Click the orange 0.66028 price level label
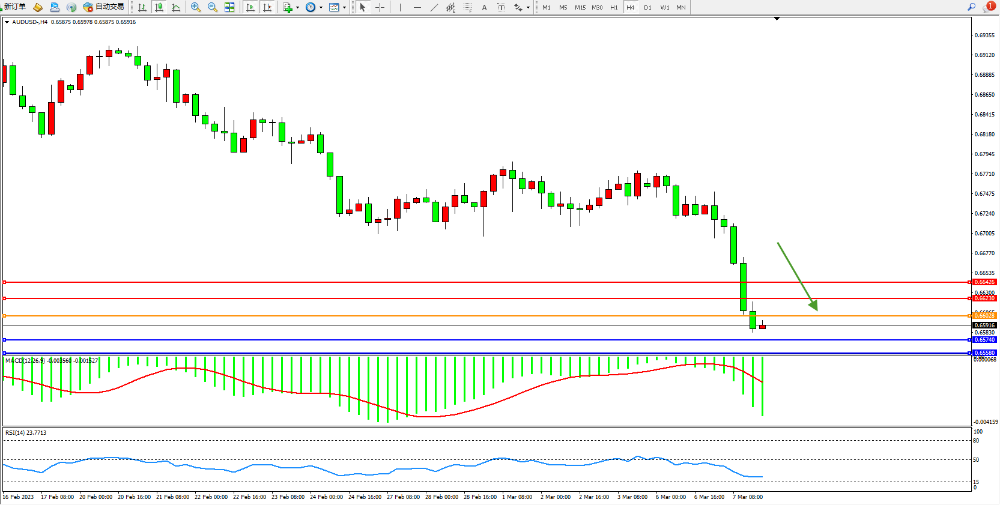The width and height of the screenshot is (1000, 505). click(x=984, y=316)
